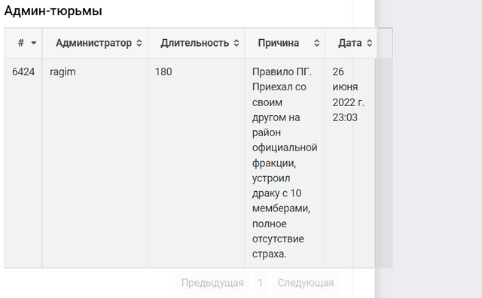Click sort arrows next to Длительность
Screen dimensions: 482x298
[236, 43]
